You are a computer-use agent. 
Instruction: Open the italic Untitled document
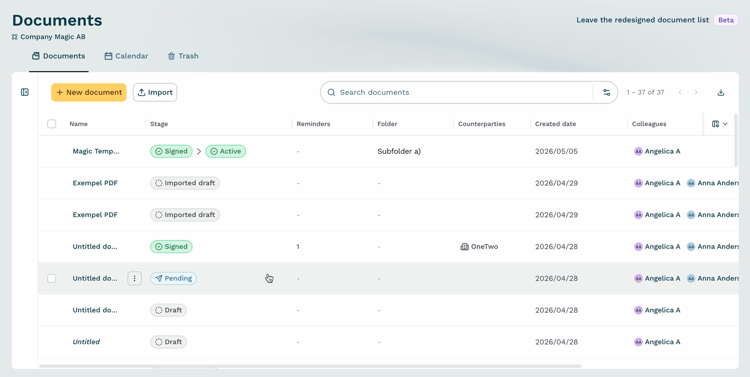(86, 342)
